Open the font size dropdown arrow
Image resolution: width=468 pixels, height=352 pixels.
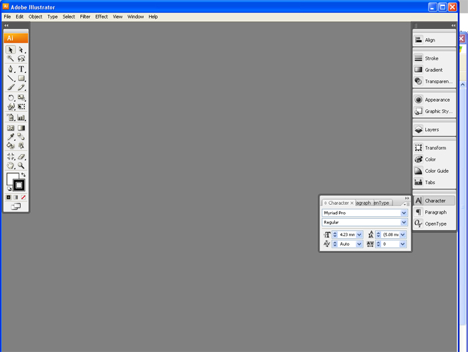click(360, 235)
